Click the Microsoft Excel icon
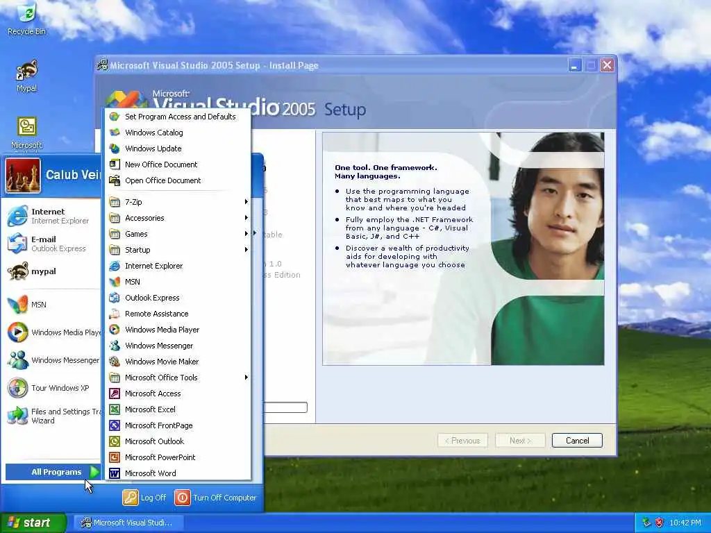The image size is (711, 533). tap(115, 409)
